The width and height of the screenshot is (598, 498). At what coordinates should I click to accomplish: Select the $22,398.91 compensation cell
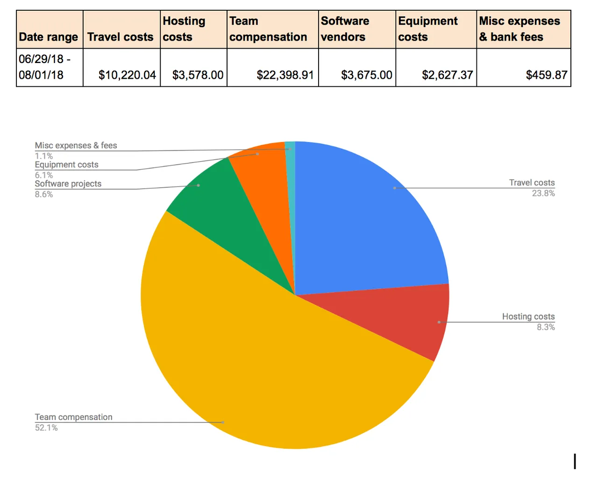point(272,67)
